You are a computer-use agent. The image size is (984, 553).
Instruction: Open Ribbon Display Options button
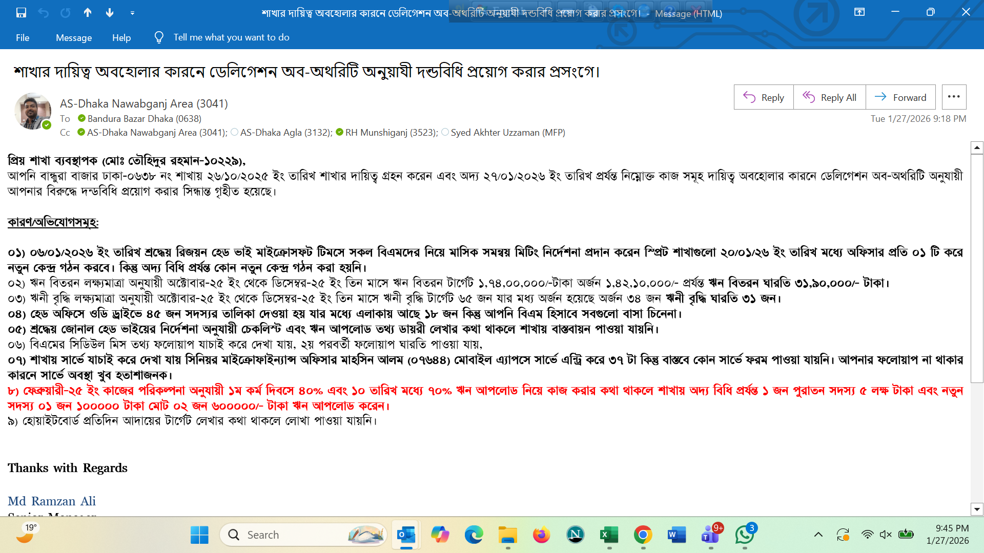click(x=859, y=12)
